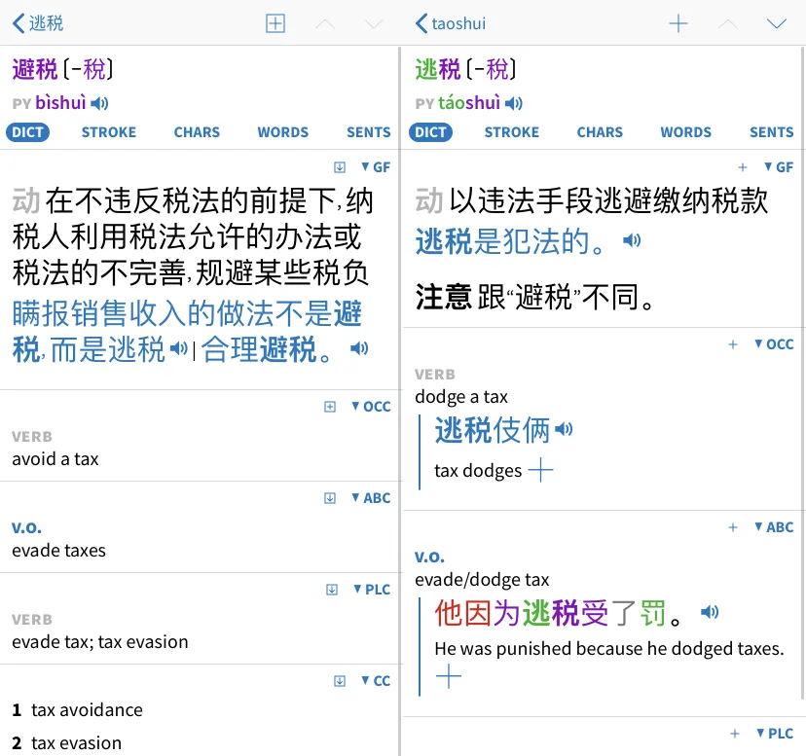Collapse the OCC section in right pane
806x756 pixels.
click(x=774, y=344)
